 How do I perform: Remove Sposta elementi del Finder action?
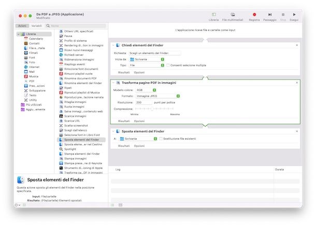click(x=297, y=131)
